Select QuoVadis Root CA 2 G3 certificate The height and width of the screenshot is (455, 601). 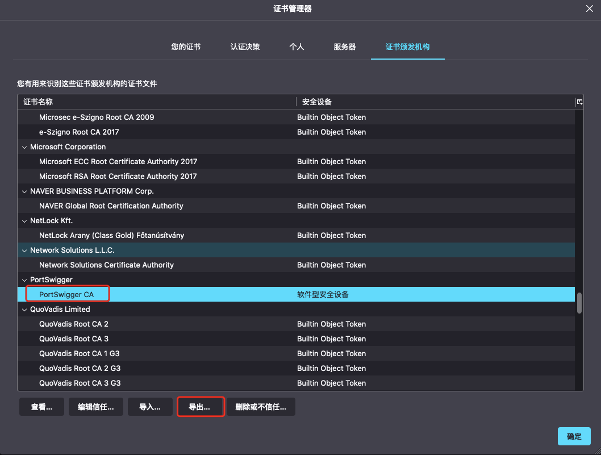(80, 369)
